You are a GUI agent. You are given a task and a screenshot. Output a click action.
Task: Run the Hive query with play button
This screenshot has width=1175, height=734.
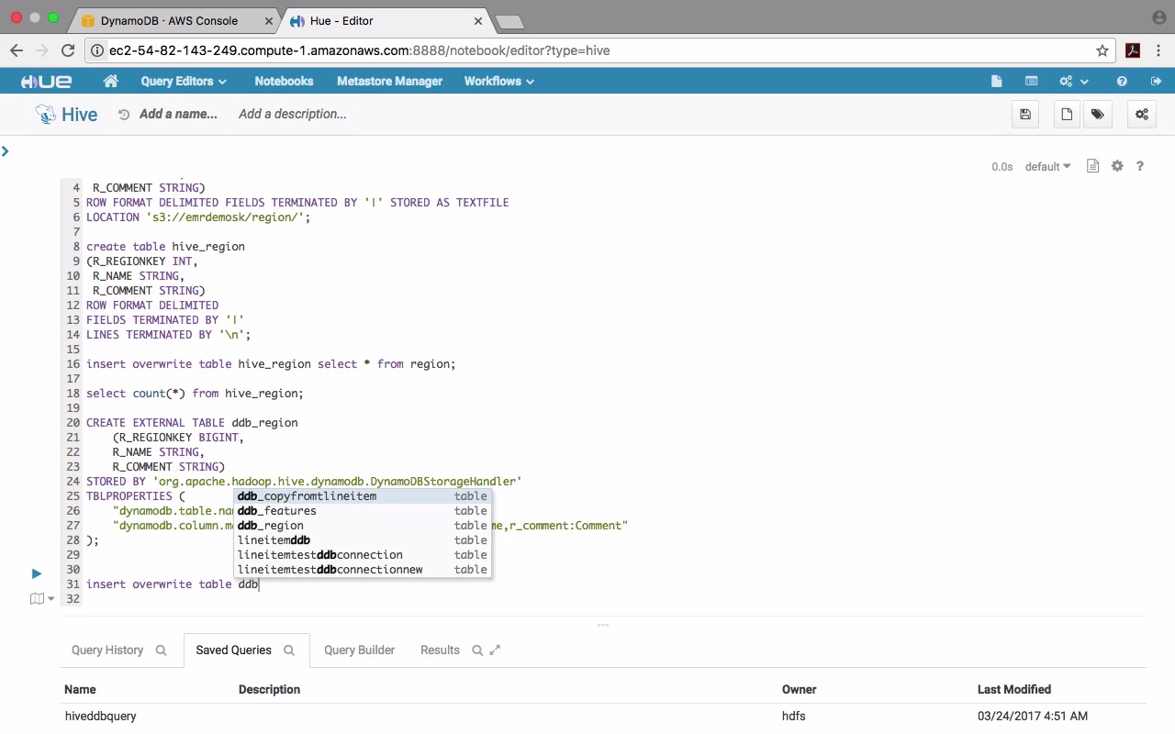click(37, 573)
